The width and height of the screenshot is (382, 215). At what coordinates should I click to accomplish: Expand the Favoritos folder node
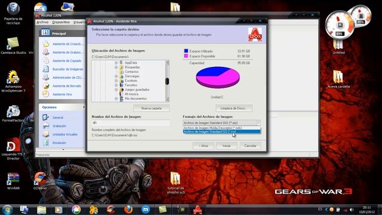(x=116, y=85)
